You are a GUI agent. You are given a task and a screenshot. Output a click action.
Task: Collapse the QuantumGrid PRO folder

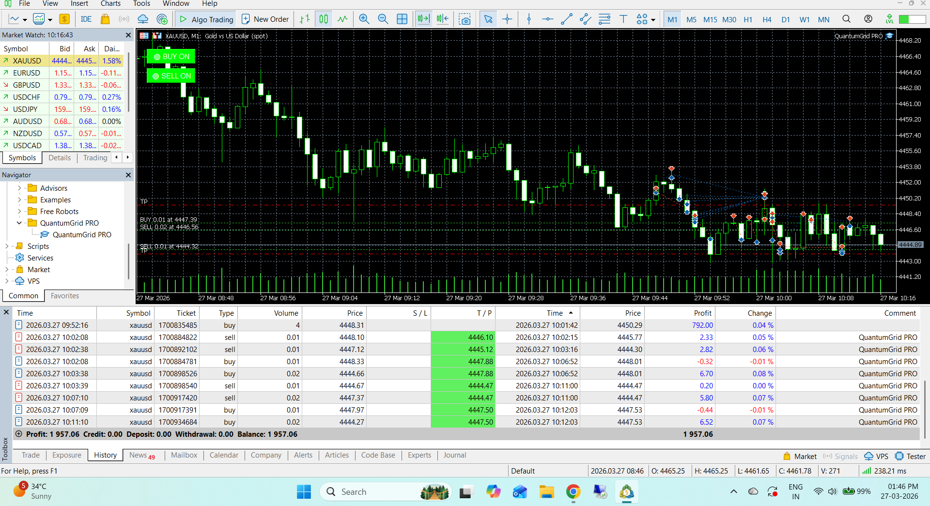pyautogui.click(x=19, y=223)
